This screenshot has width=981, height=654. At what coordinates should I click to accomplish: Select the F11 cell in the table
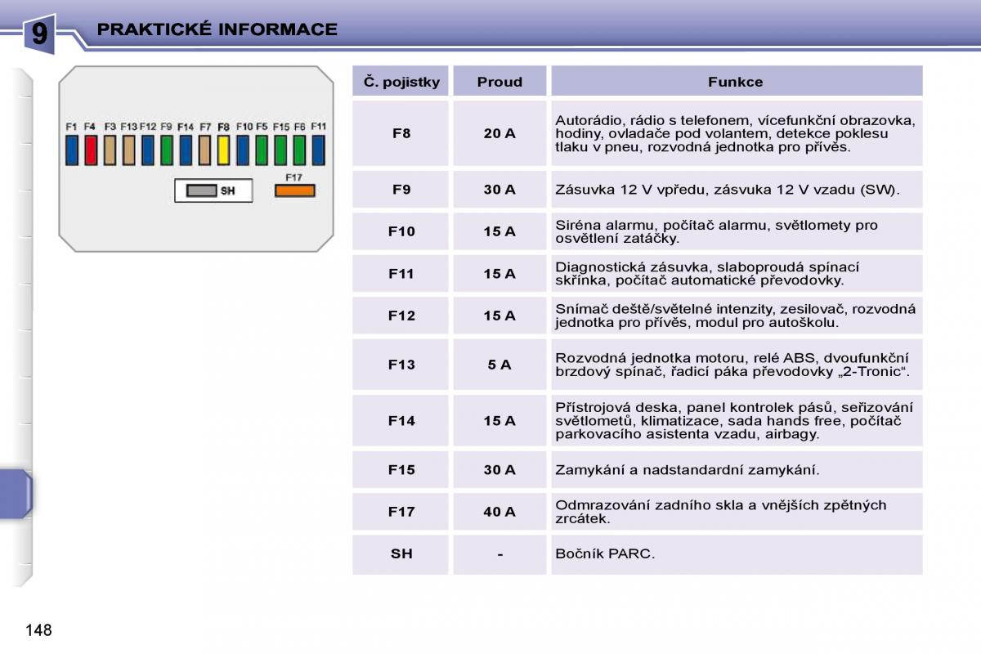click(x=401, y=274)
